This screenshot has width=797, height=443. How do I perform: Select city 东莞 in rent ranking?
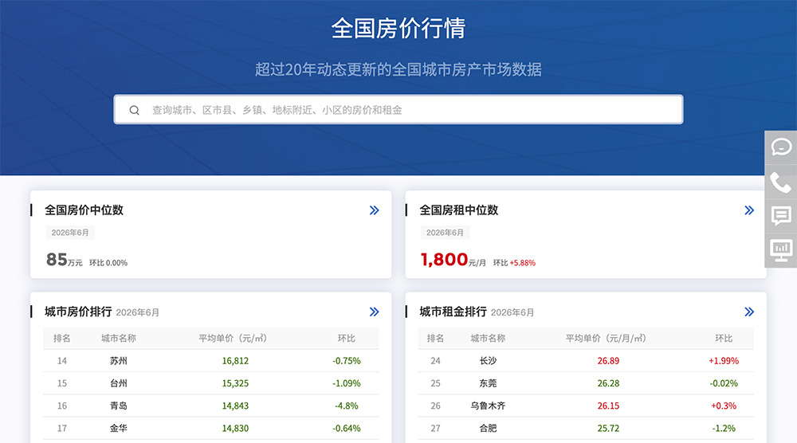click(x=488, y=383)
